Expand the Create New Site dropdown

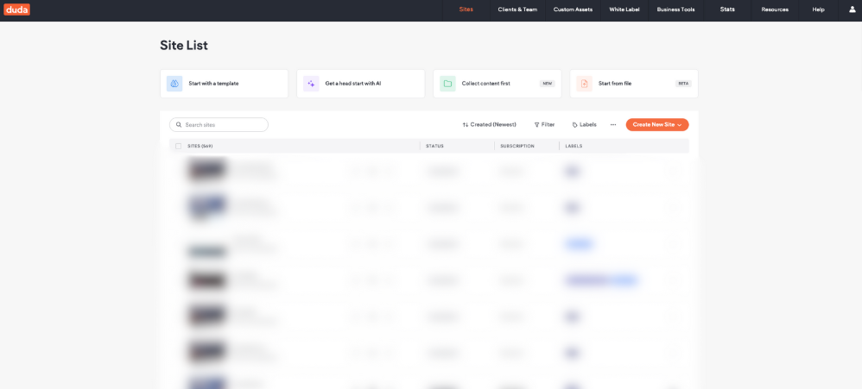click(680, 125)
